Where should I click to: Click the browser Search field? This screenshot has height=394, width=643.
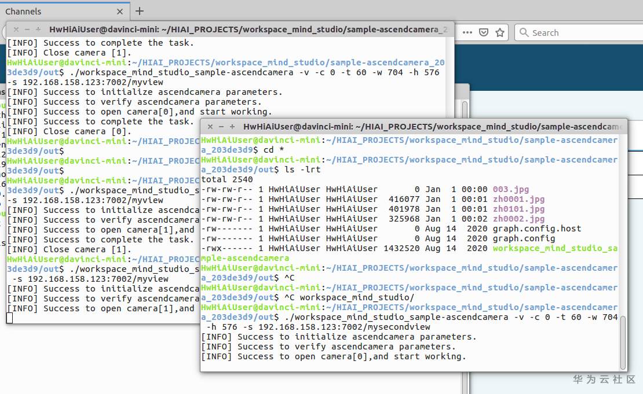(x=579, y=32)
